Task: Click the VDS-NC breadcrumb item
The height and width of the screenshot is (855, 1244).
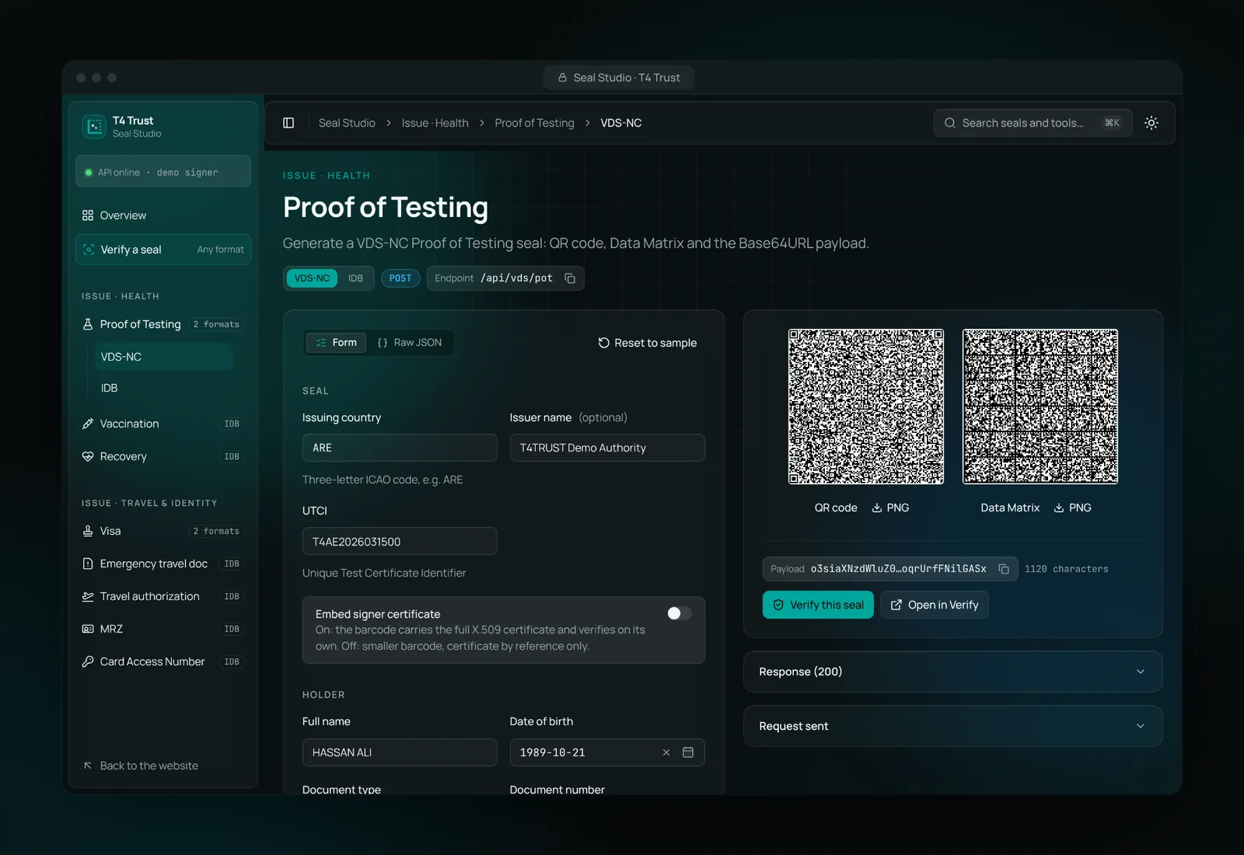Action: coord(620,123)
